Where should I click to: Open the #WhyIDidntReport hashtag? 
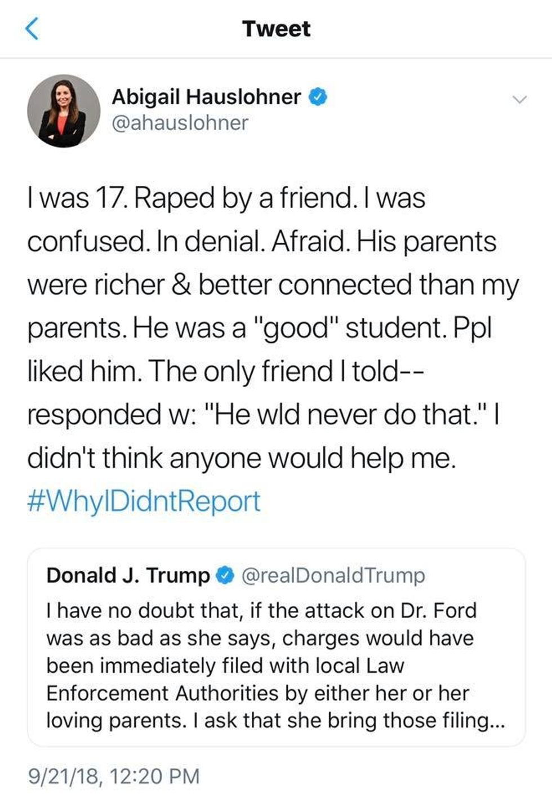144,501
